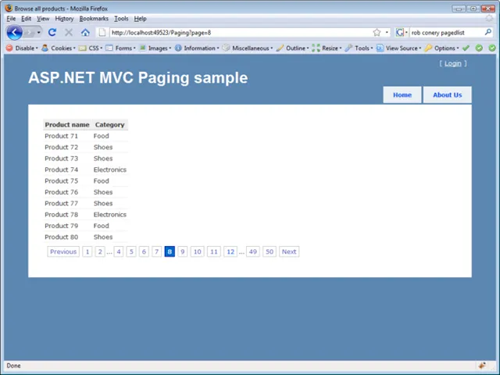Image resolution: width=500 pixels, height=375 pixels.
Task: Go to the Next page link
Action: [289, 252]
